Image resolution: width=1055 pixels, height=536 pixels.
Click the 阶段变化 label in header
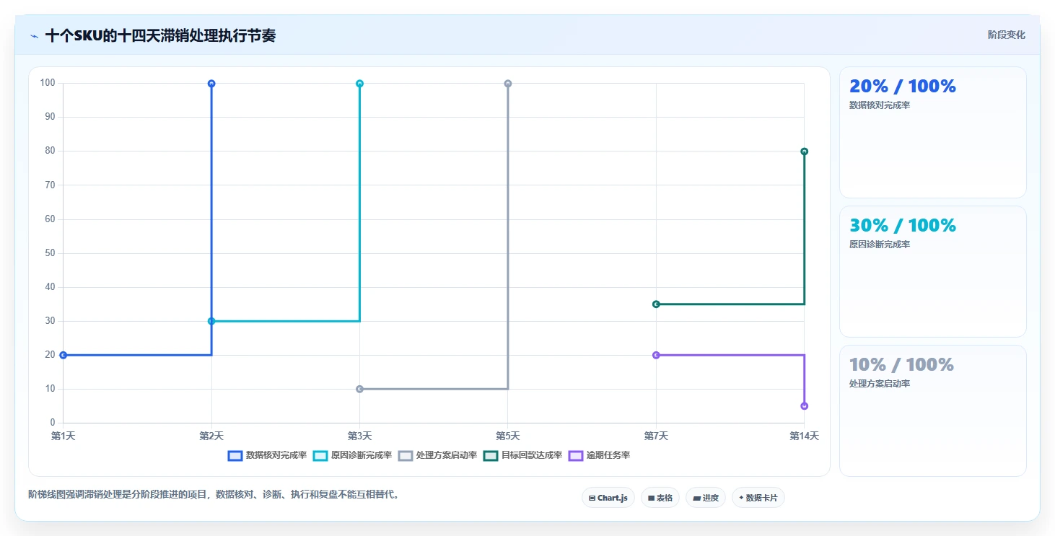1006,35
